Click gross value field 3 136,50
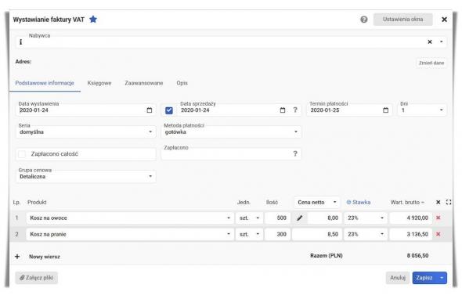The width and height of the screenshot is (462, 299). pos(410,234)
